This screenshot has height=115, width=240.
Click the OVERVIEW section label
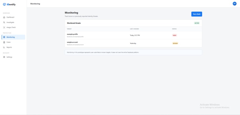(x=6, y=13)
